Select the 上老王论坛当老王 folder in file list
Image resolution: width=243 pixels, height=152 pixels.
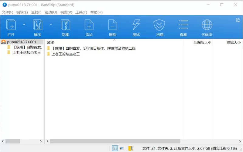(65, 54)
